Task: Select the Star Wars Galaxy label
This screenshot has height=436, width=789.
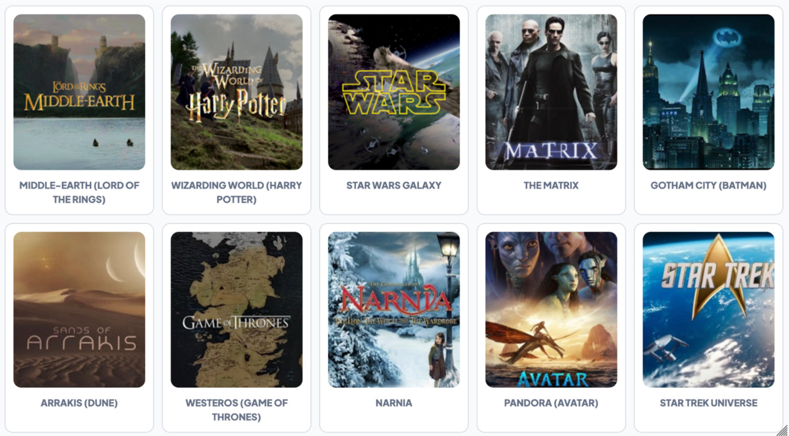Action: tap(394, 185)
